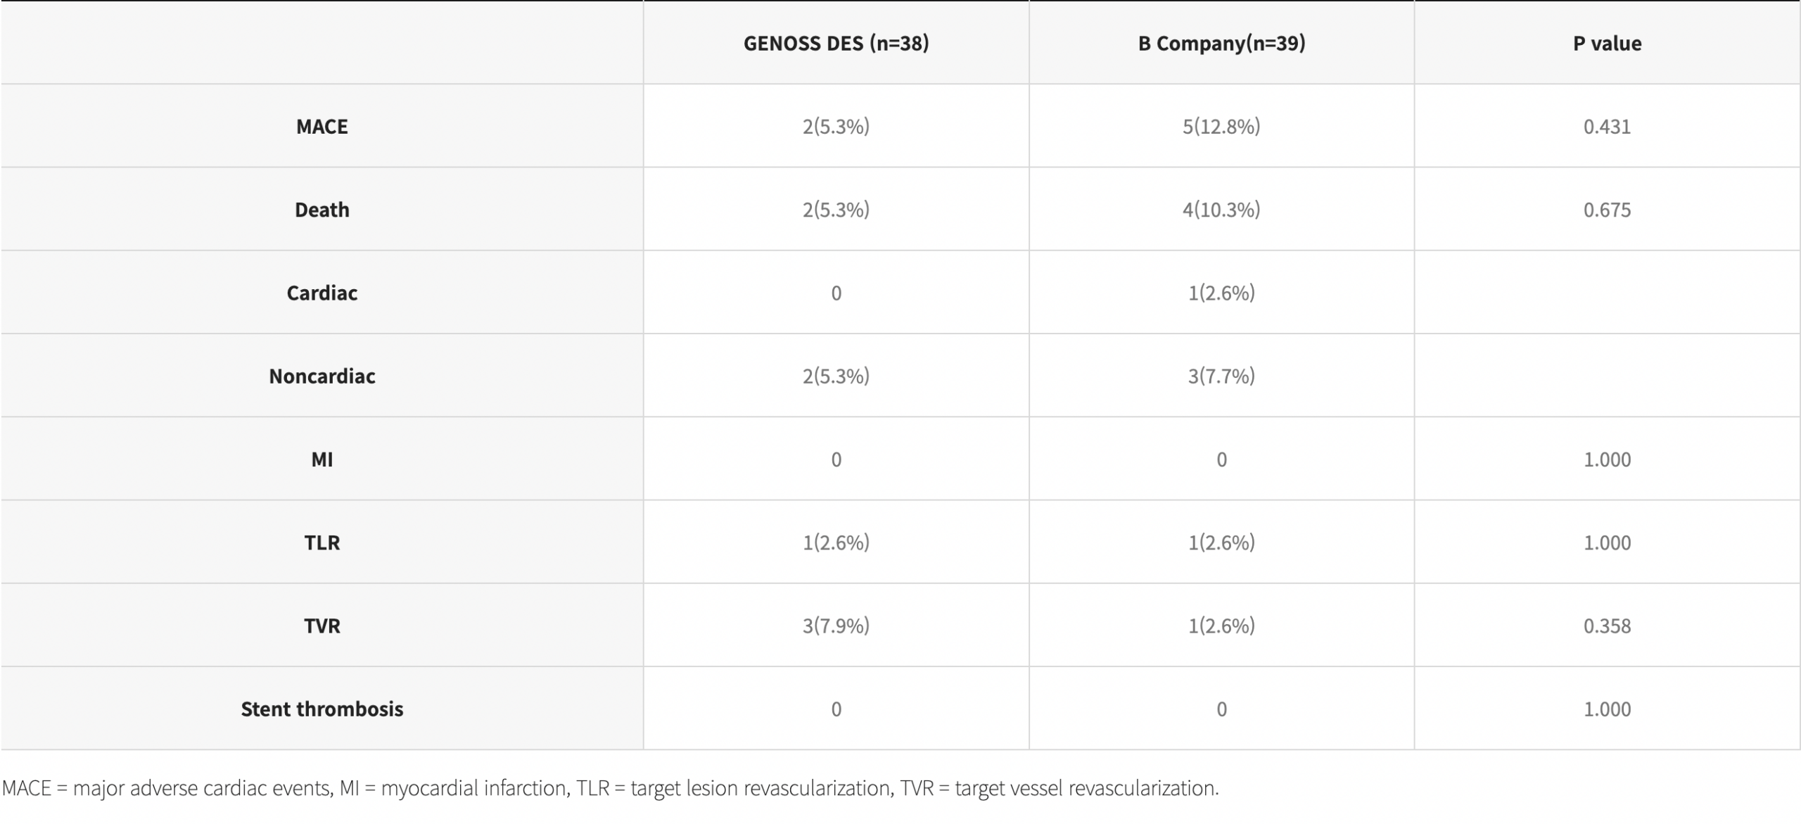Click the TVR row label
Screen dimensions: 1801x824
point(322,626)
